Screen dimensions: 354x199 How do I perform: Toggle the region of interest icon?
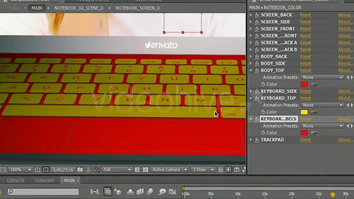coord(137,169)
